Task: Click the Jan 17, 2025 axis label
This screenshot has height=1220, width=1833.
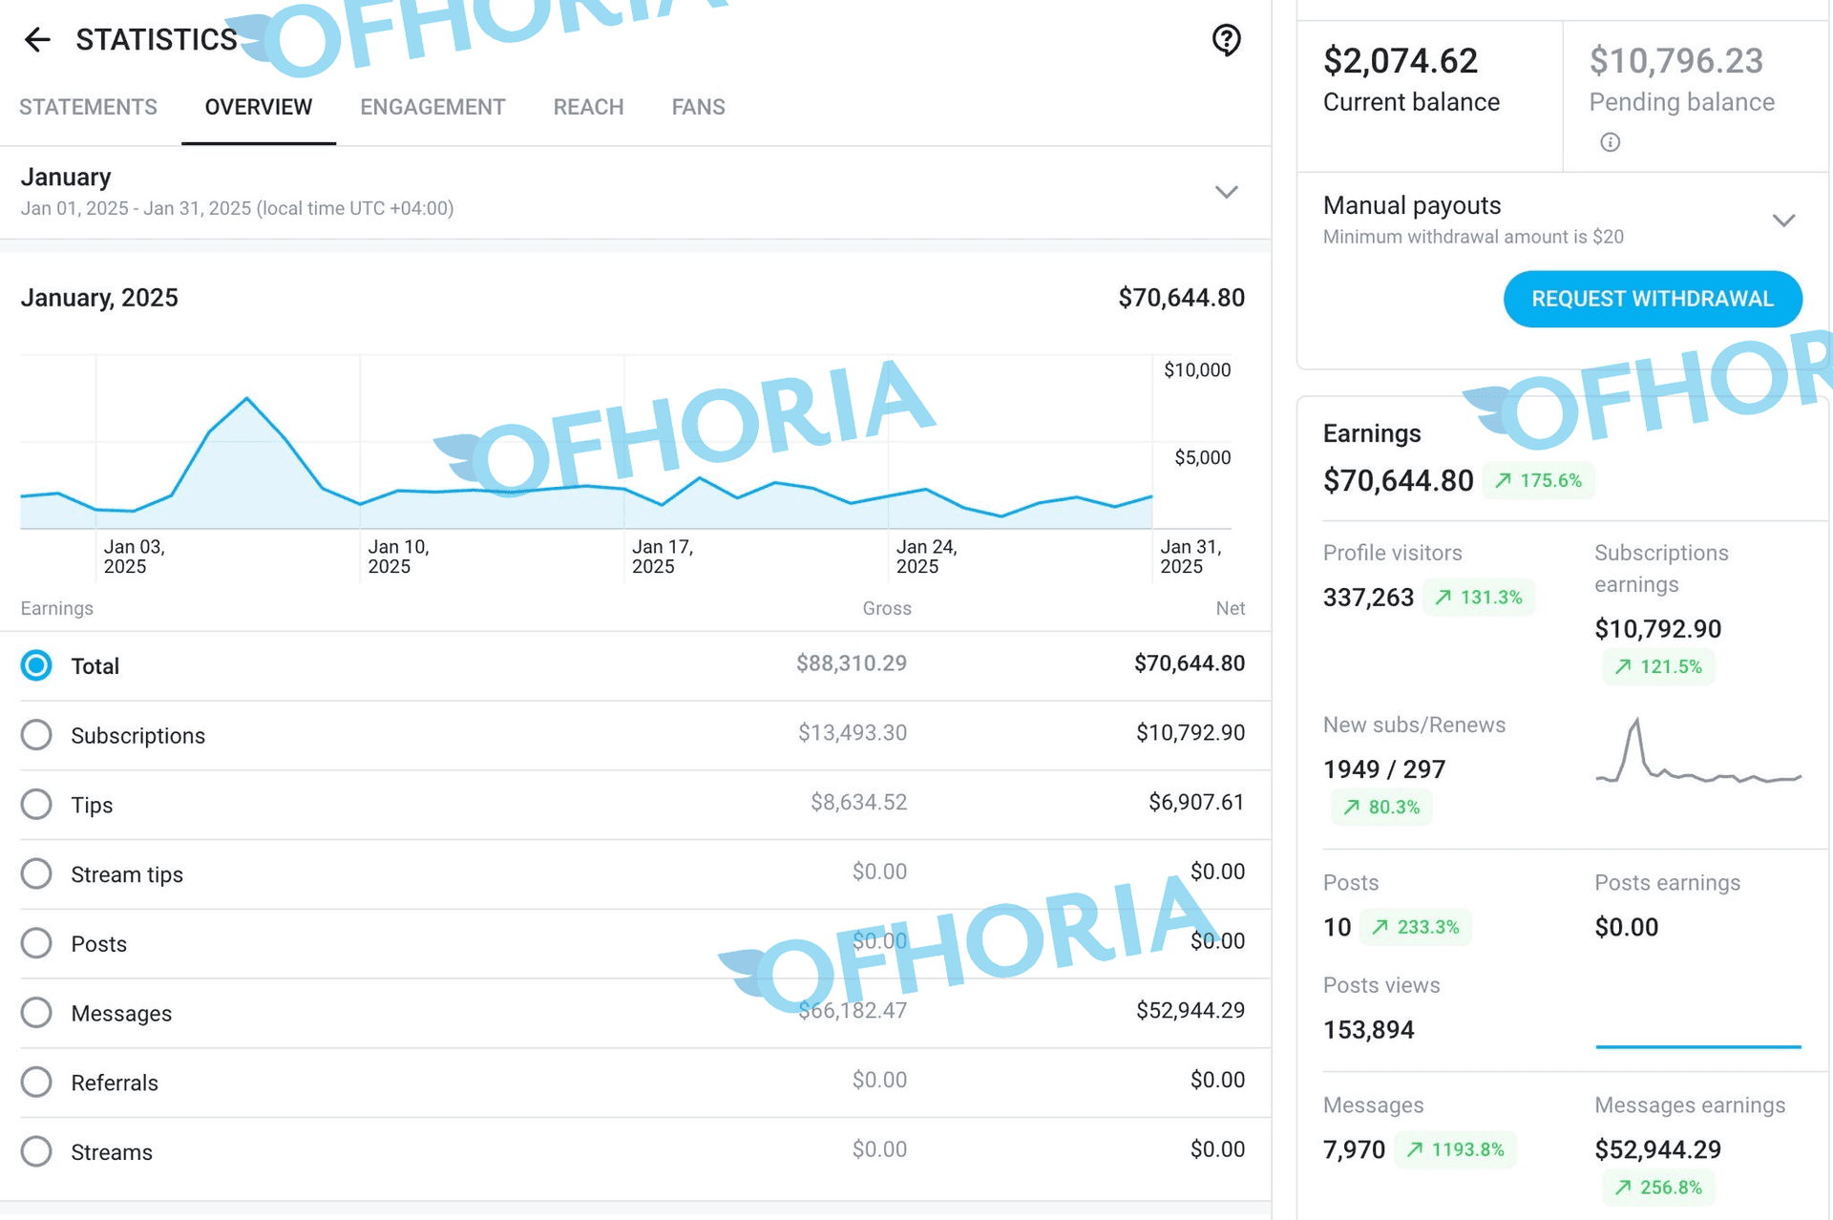Action: 663,557
